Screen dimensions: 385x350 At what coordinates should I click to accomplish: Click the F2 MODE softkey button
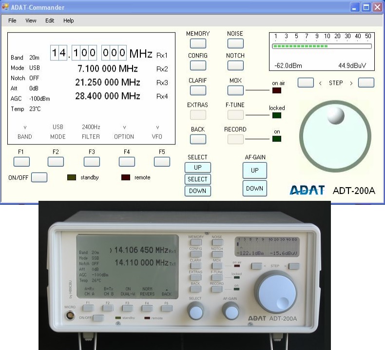click(x=56, y=162)
